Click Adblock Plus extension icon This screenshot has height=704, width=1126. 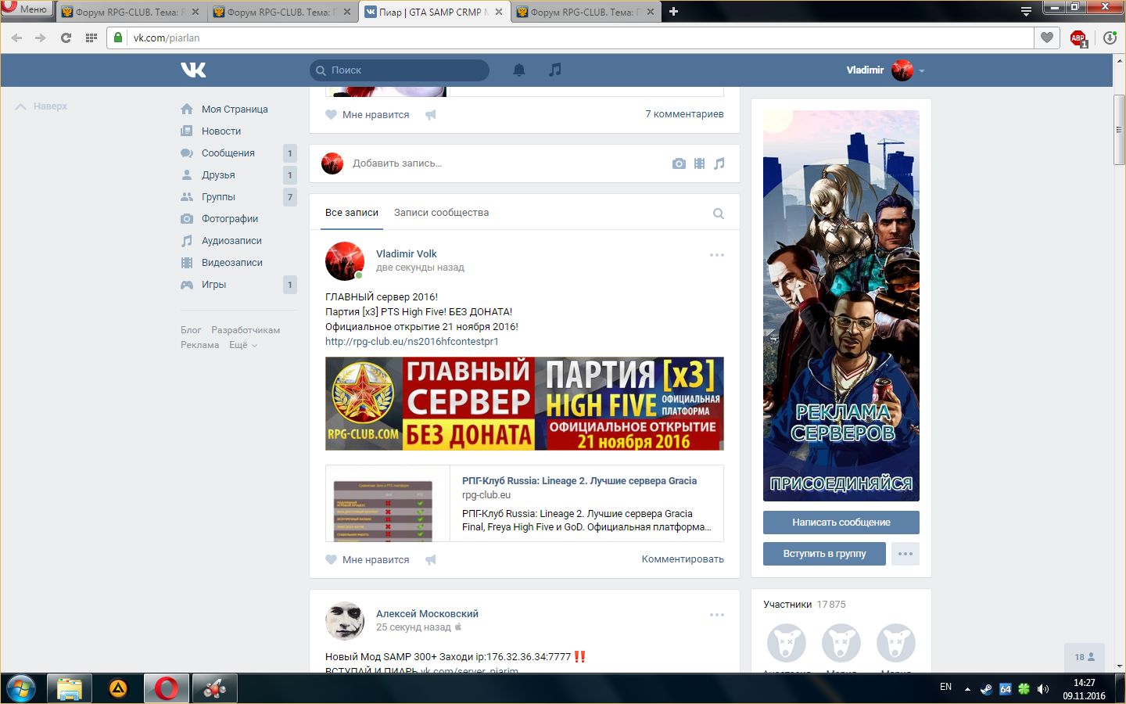pos(1078,38)
